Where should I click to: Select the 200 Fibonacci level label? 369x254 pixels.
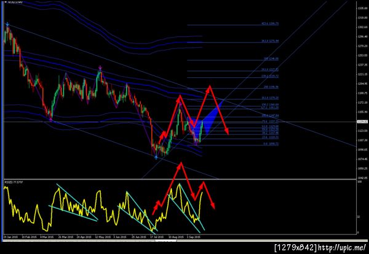pyautogui.click(x=271, y=87)
